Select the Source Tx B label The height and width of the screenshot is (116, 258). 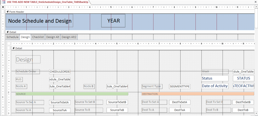(89, 110)
